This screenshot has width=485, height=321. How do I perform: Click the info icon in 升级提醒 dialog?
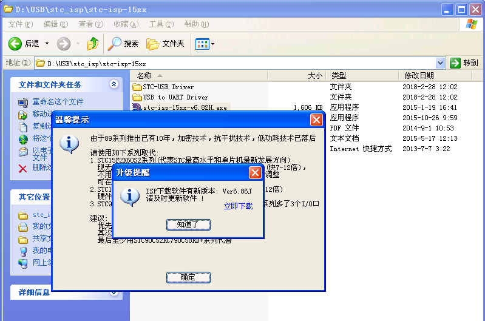click(129, 197)
